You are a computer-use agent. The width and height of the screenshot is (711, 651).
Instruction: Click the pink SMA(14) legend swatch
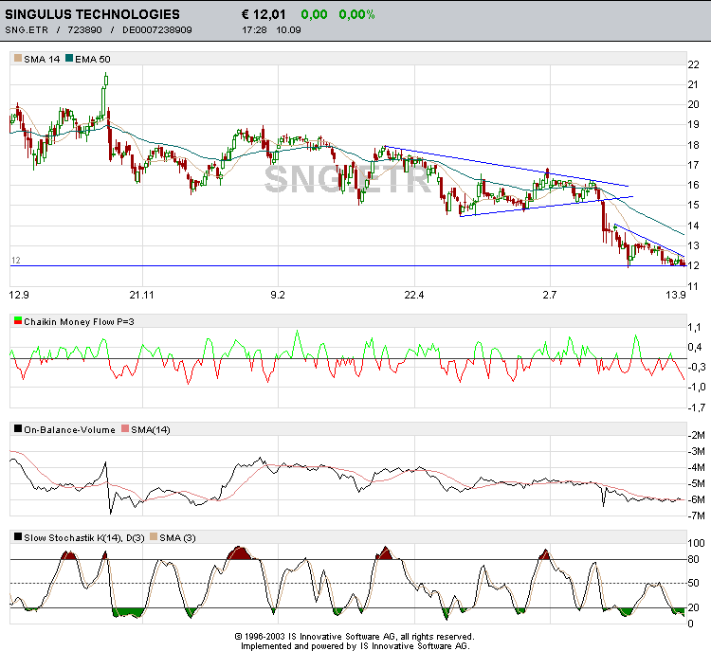coord(125,429)
